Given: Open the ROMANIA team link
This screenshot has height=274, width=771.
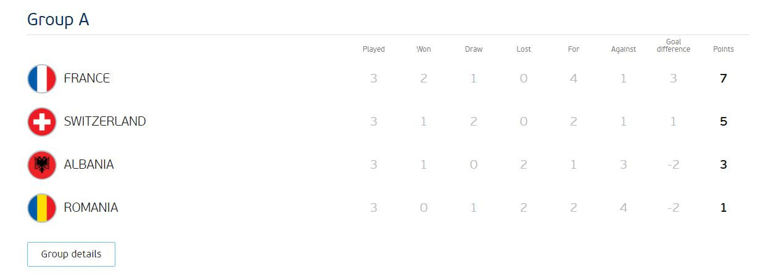Looking at the screenshot, I should click(x=91, y=208).
